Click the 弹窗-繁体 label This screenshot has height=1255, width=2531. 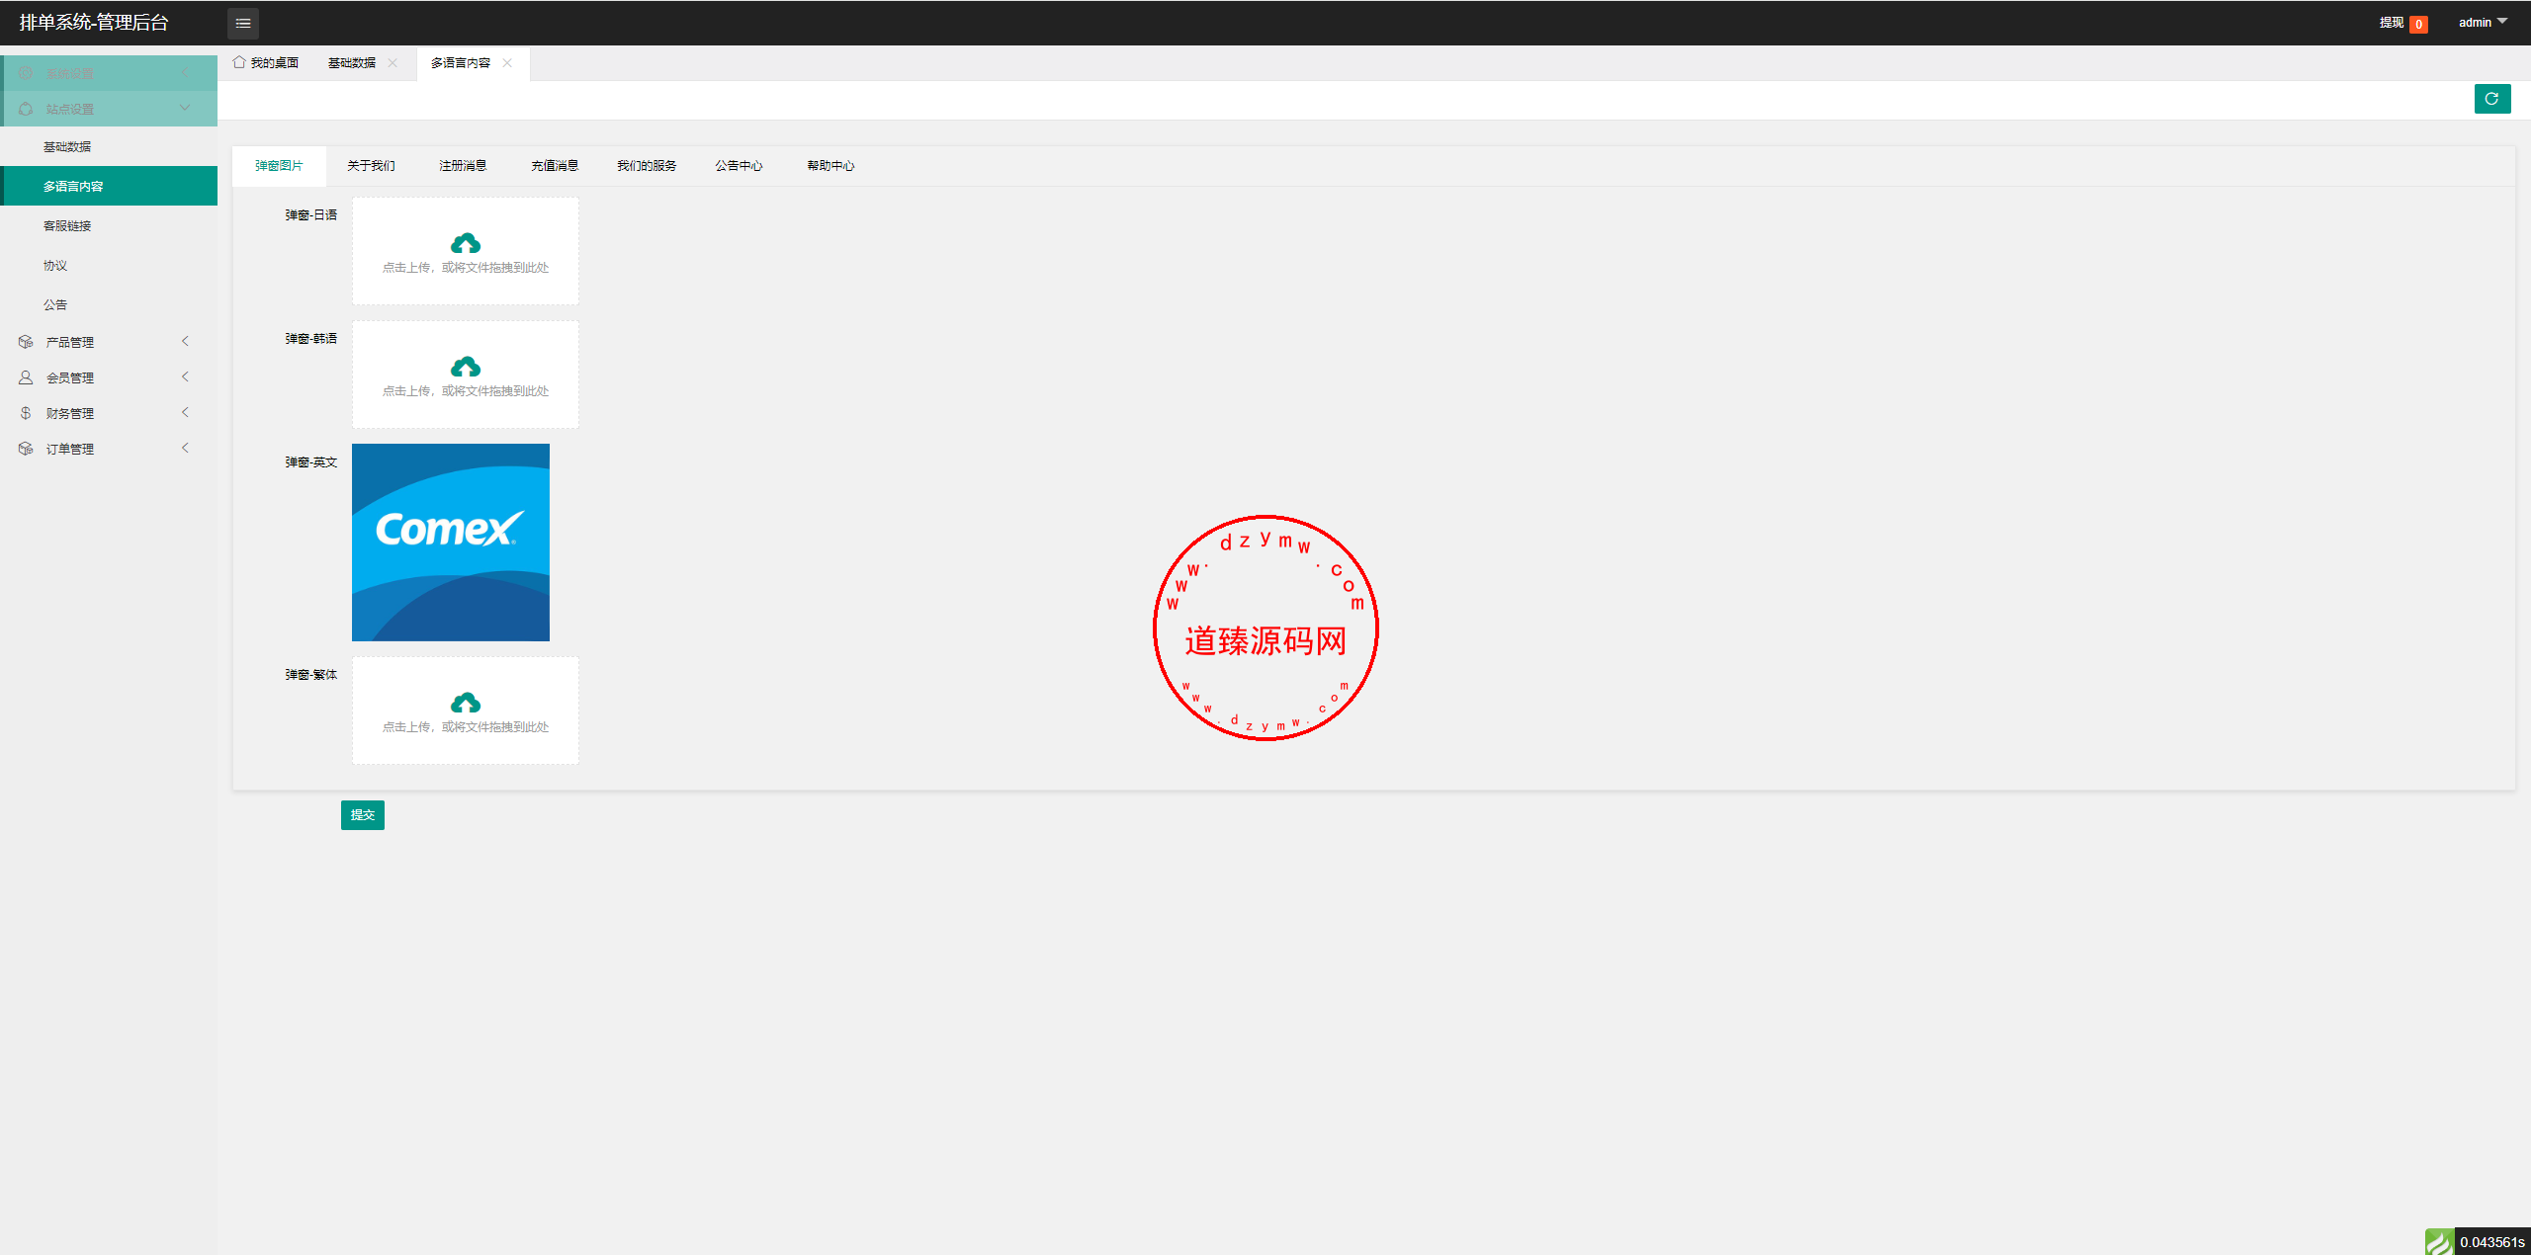tap(311, 675)
